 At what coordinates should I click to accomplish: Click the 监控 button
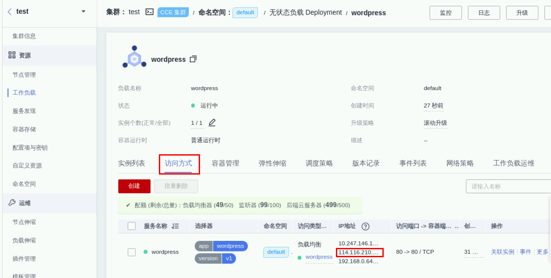(445, 13)
